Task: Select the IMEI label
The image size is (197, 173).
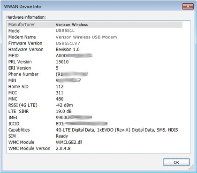Action: pos(13,117)
